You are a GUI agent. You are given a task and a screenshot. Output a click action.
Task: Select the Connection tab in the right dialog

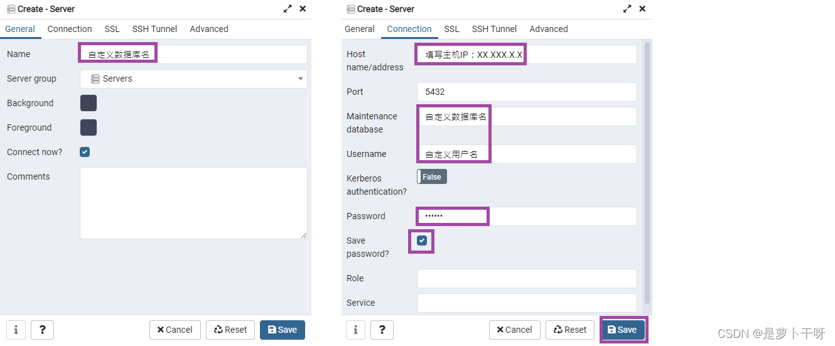pyautogui.click(x=409, y=29)
